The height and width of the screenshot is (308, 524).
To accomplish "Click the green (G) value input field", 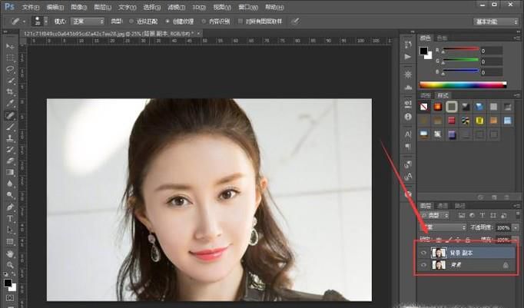I will pos(491,61).
